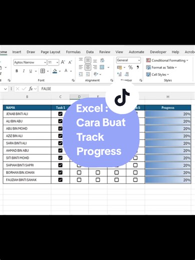Screen dimensions: 195x260
Task: Check third task box for FAUZIAH BINTI SAHAK
Action: 98,180
